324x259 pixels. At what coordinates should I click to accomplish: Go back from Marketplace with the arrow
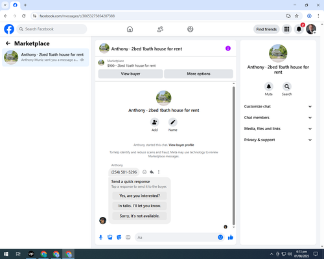click(8, 43)
